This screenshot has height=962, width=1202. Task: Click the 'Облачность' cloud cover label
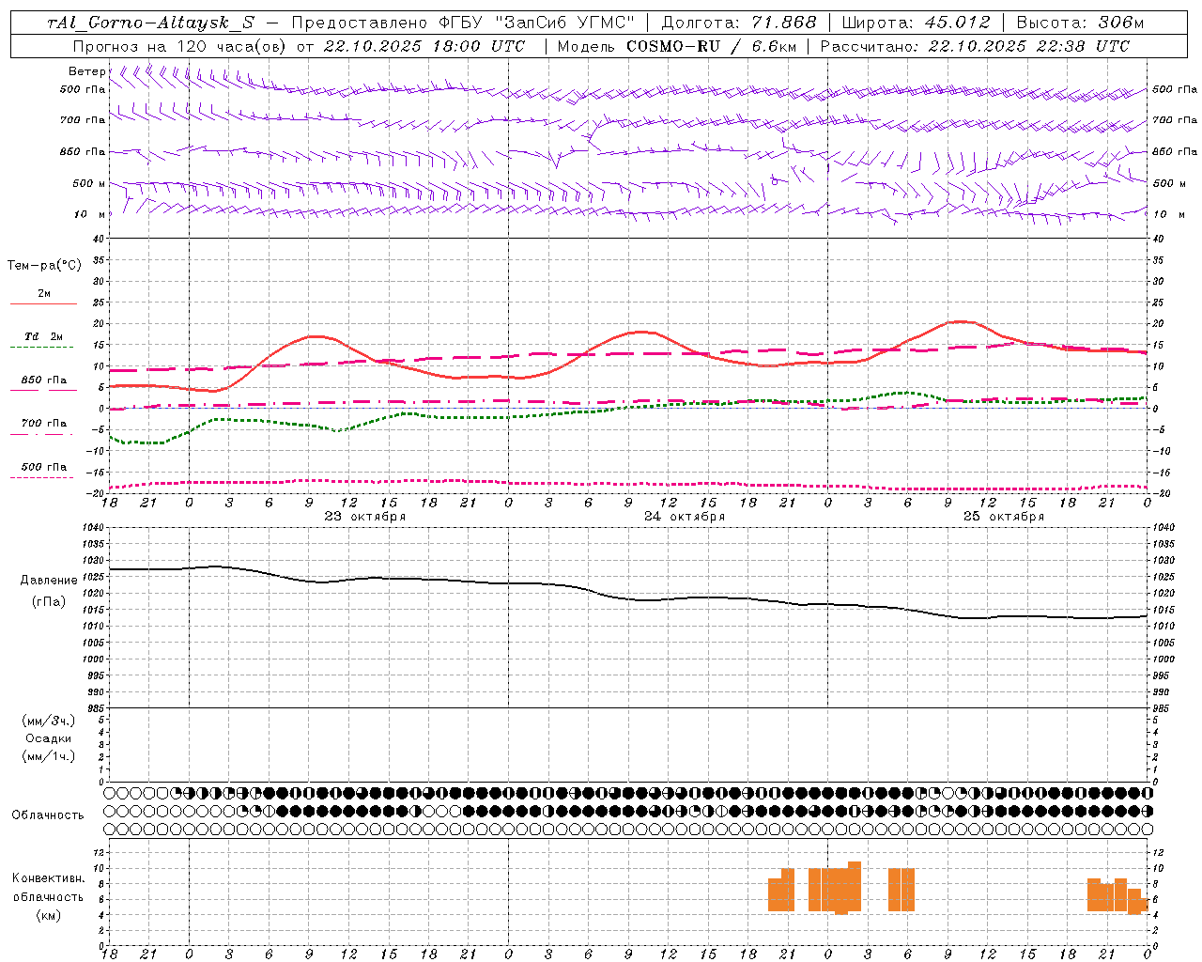48,815
